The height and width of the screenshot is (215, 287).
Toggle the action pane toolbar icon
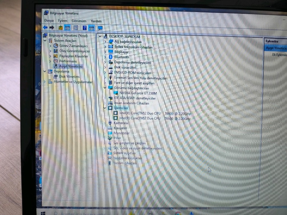(92, 28)
